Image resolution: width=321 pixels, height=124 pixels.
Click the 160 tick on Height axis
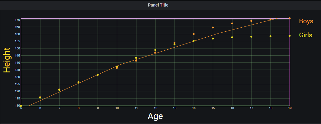[17, 34]
